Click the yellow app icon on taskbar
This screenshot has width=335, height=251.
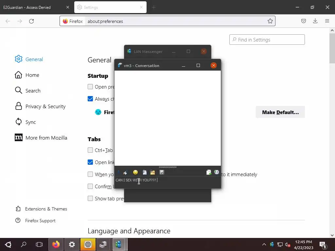click(x=88, y=244)
